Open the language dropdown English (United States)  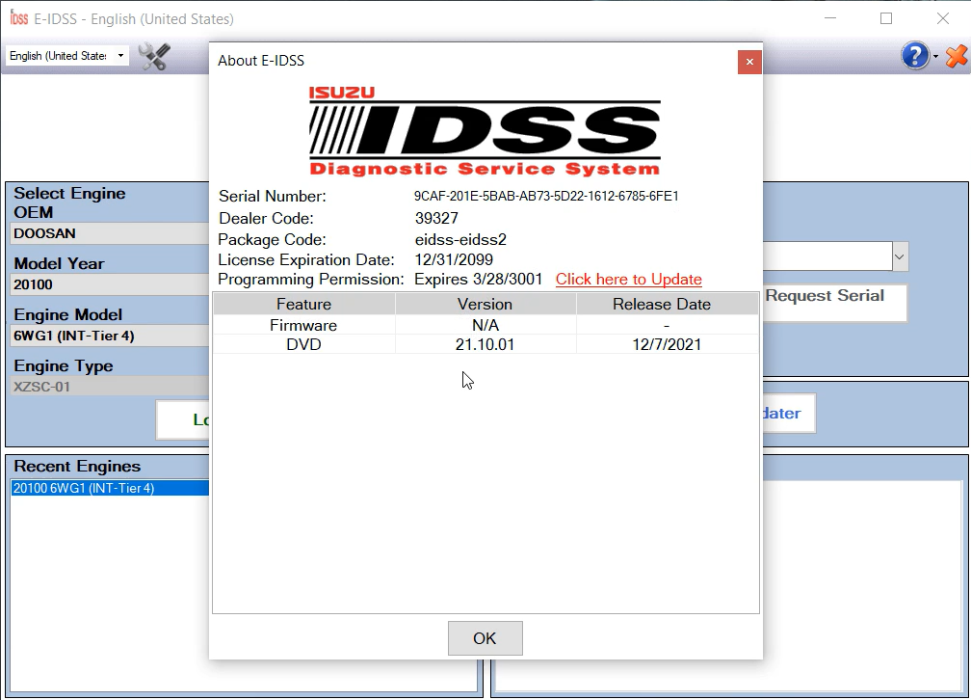click(x=66, y=56)
